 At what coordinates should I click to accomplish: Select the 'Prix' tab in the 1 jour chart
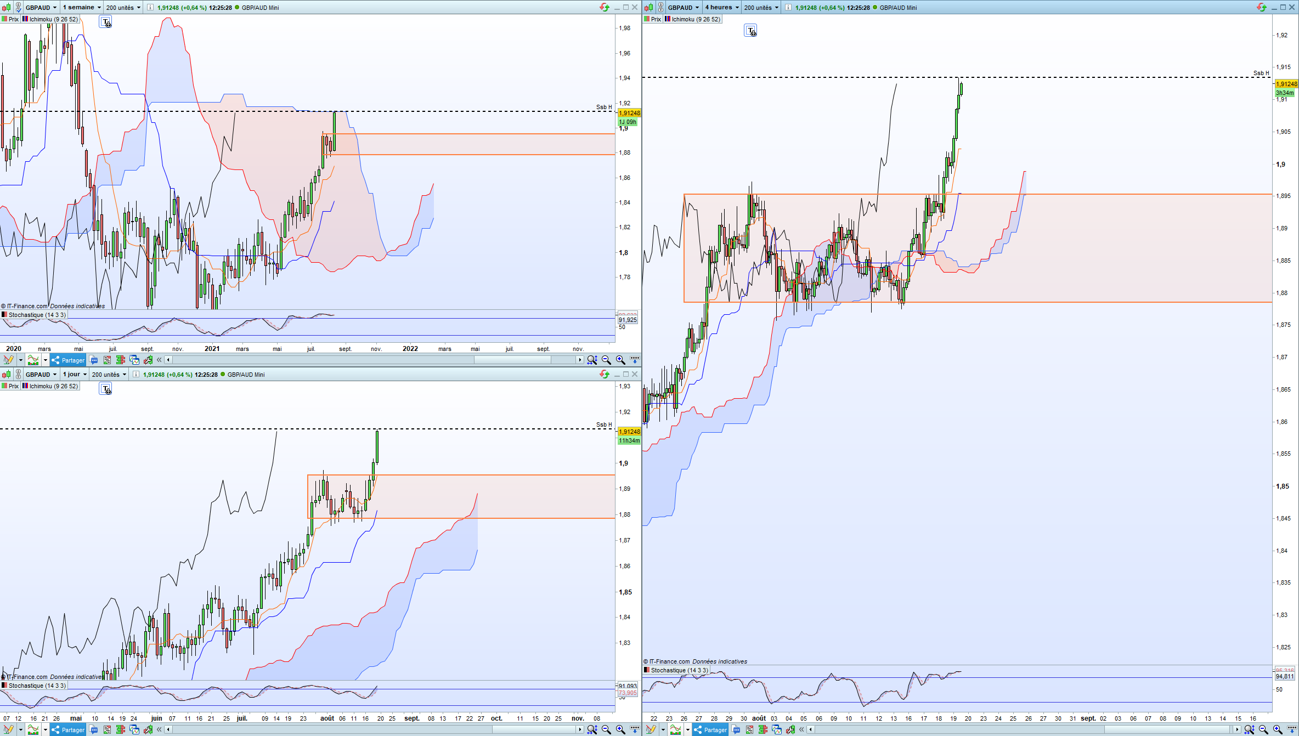click(x=10, y=386)
